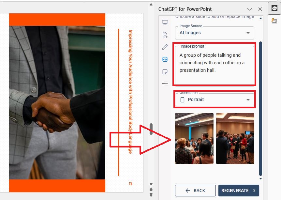Open the sticky note icon in sidebar
281x200 pixels.
[165, 72]
